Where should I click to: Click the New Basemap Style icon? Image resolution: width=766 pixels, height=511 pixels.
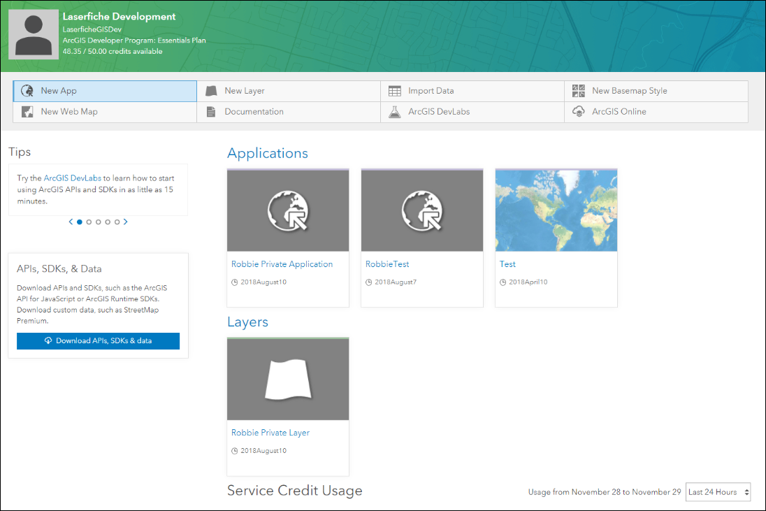[578, 91]
